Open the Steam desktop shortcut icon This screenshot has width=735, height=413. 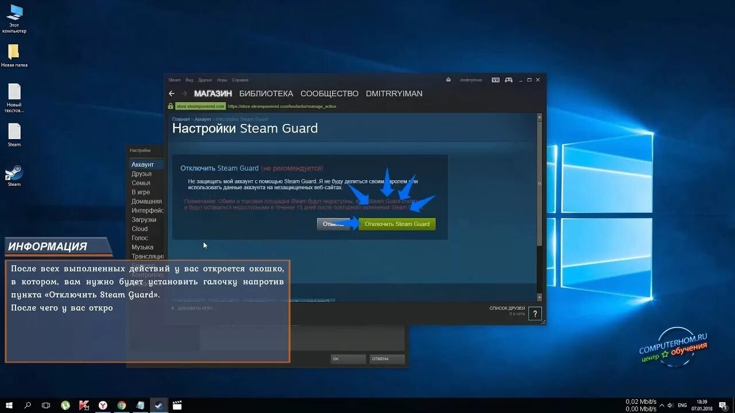pyautogui.click(x=14, y=176)
